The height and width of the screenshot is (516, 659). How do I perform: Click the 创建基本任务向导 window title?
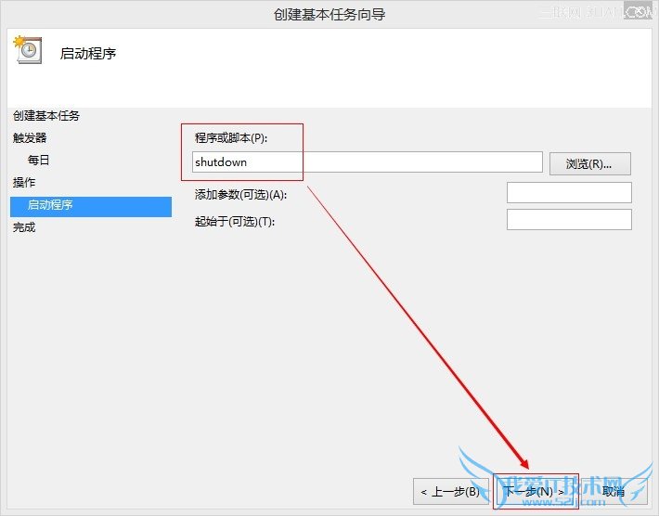click(x=329, y=15)
